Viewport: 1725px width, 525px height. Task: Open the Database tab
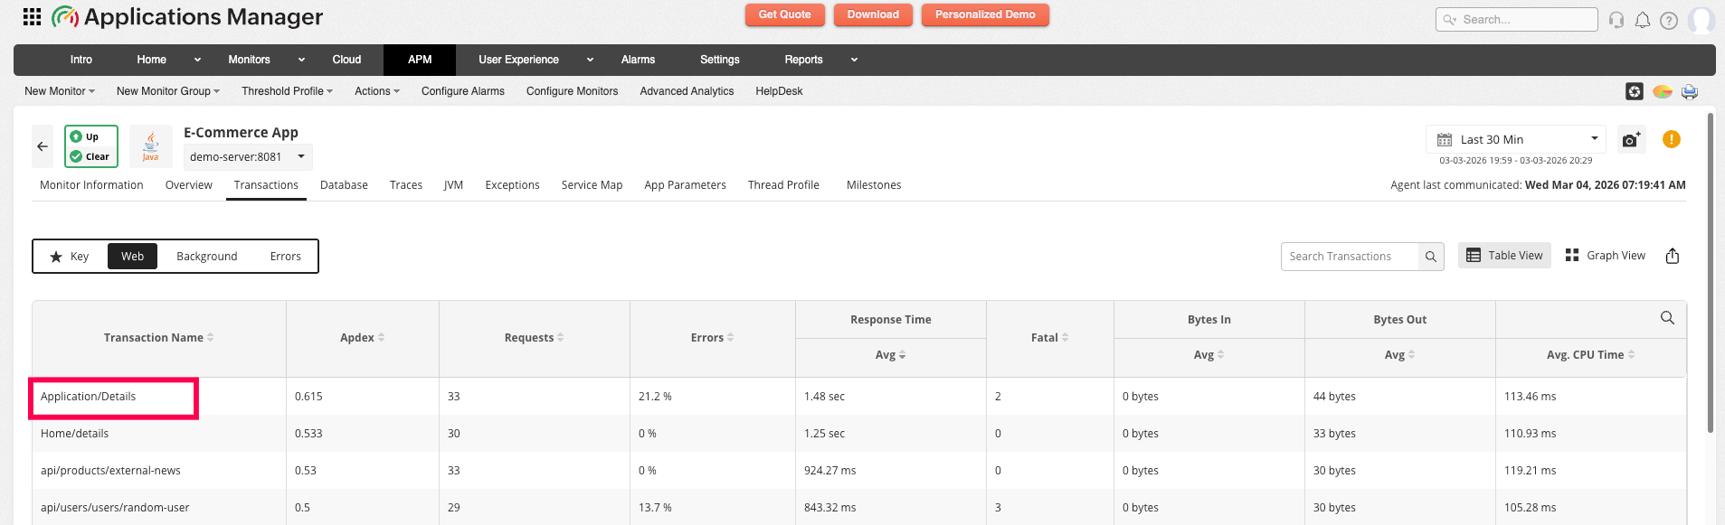(x=344, y=185)
